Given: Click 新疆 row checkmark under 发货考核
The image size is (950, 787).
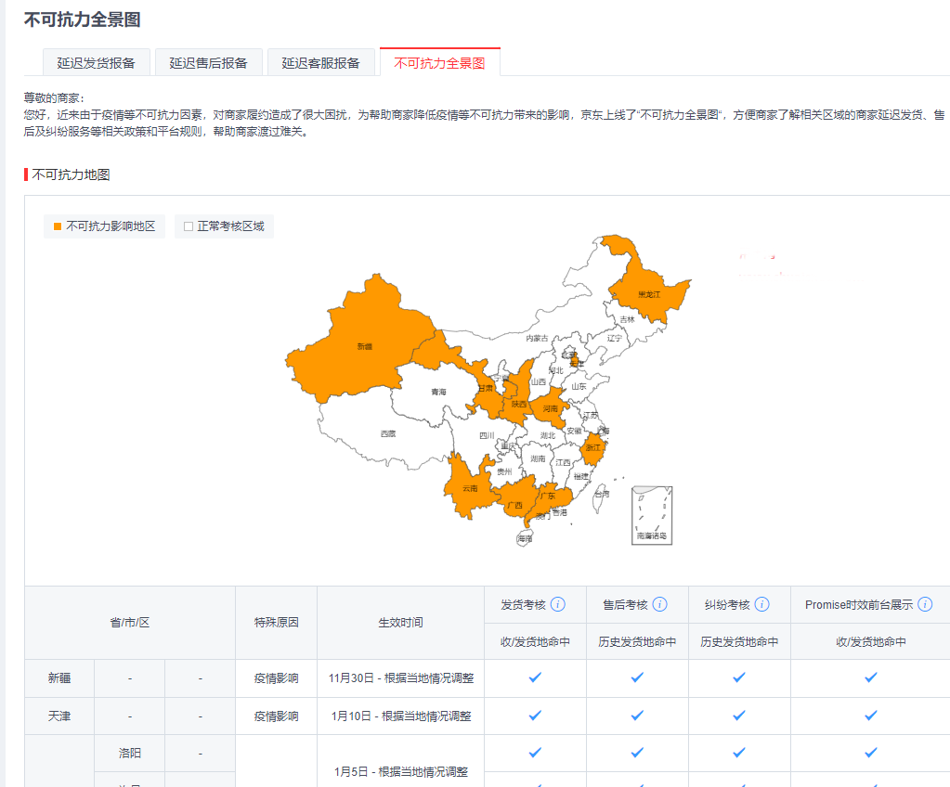Looking at the screenshot, I should 535,677.
